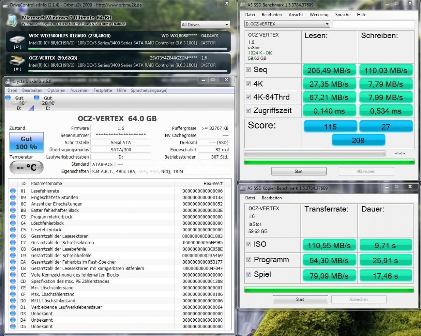Open Ansicht menu in AS SSD Benchmark
The height and width of the screenshot is (336, 421).
(x=296, y=15)
